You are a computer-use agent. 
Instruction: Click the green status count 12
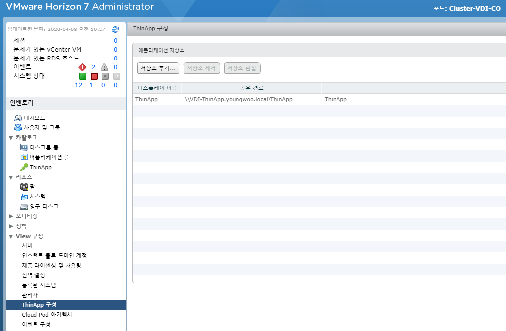point(79,85)
